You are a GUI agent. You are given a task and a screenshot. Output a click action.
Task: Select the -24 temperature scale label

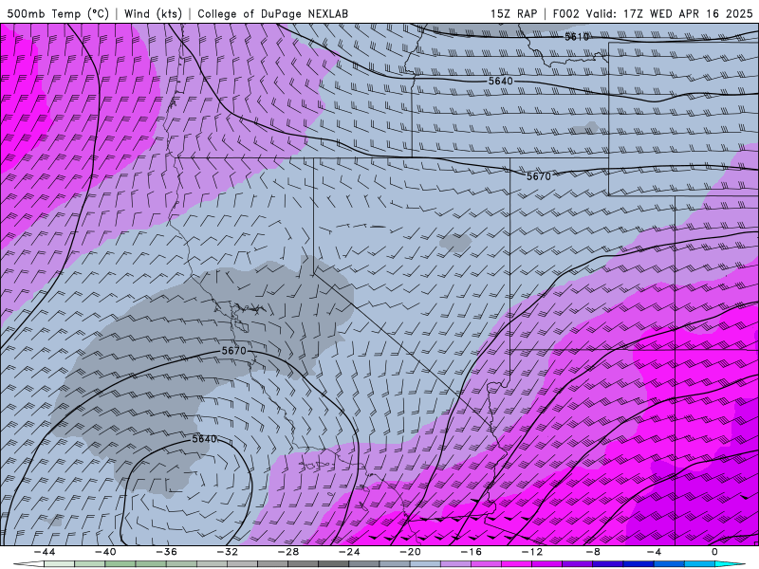[349, 552]
